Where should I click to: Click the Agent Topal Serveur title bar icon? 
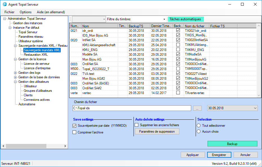pyautogui.click(x=4, y=5)
